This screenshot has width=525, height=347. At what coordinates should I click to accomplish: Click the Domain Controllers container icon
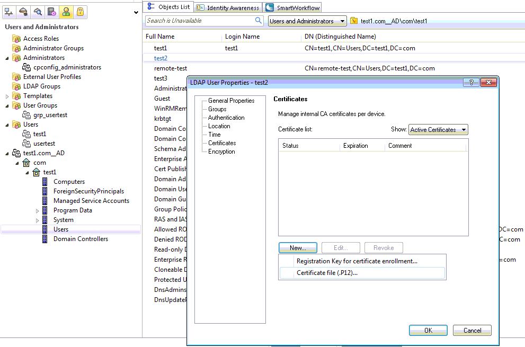45,239
